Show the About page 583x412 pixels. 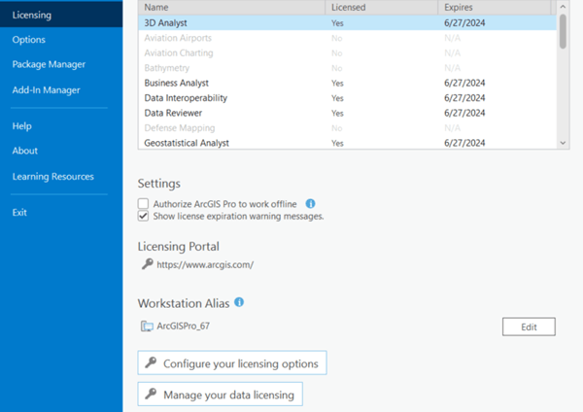tap(25, 151)
